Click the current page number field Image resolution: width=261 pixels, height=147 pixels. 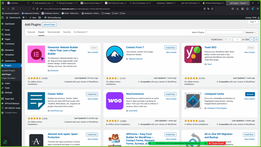pos(237,40)
